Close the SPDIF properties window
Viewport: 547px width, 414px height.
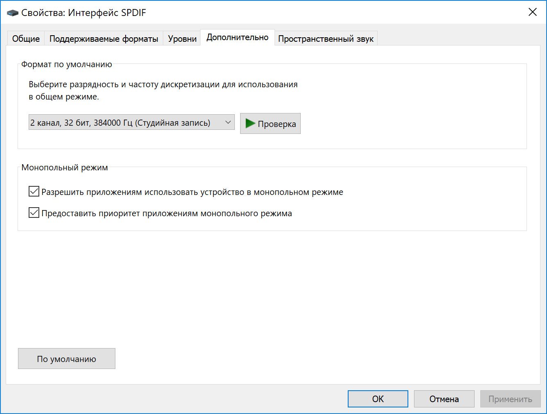point(532,12)
